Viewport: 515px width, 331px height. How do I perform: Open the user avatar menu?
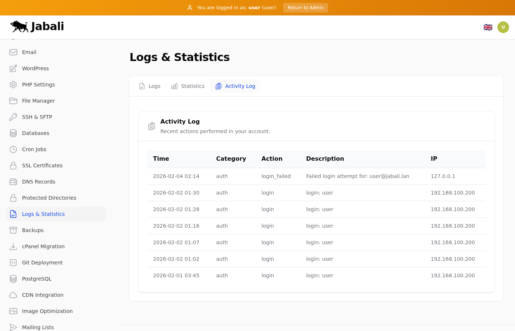click(503, 27)
